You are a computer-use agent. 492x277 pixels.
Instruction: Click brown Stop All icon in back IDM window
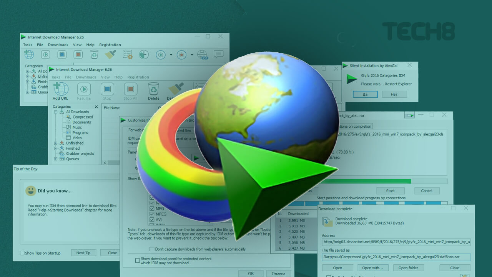point(78,55)
